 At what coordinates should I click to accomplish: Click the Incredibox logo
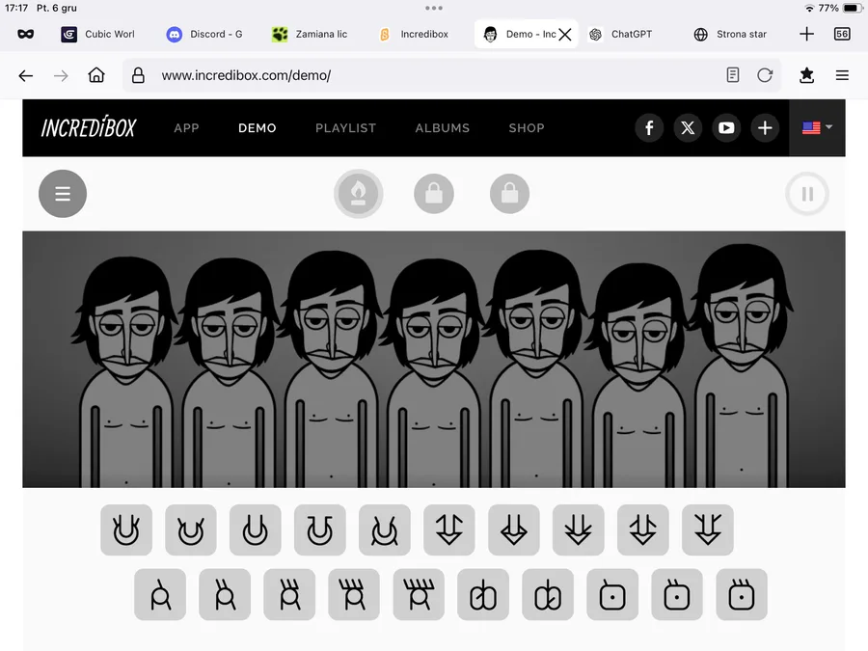tap(89, 128)
